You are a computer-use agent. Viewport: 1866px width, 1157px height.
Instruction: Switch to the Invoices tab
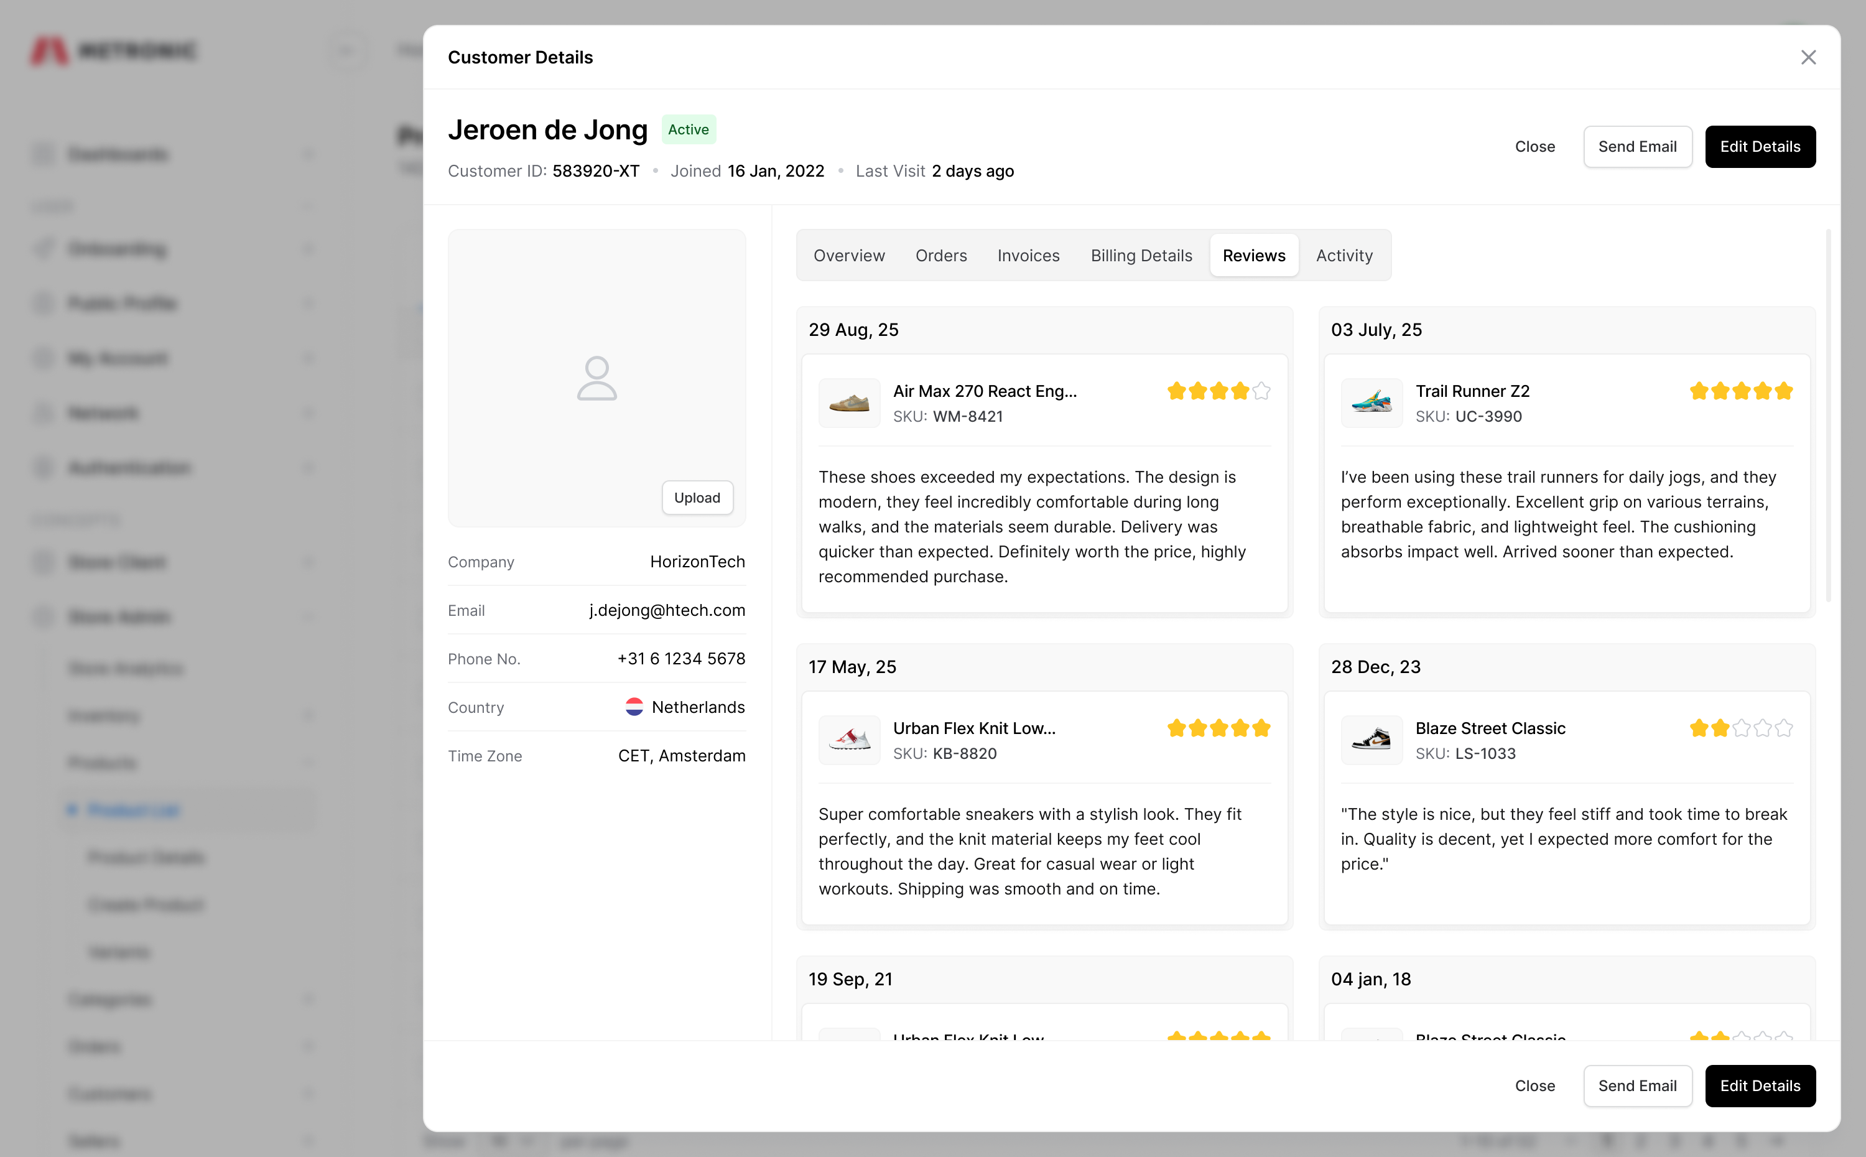[1028, 256]
